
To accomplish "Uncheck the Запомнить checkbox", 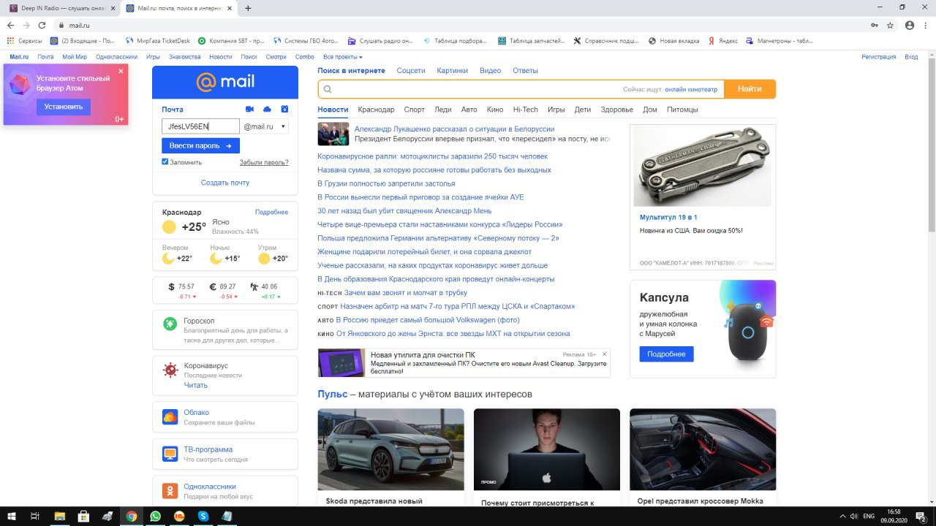I will point(165,161).
